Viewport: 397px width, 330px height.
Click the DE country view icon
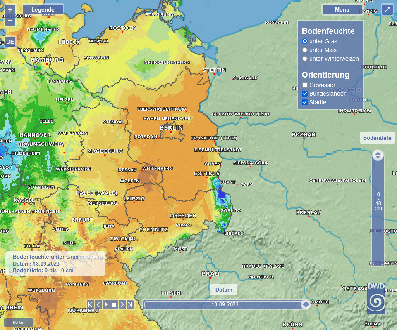(10, 42)
